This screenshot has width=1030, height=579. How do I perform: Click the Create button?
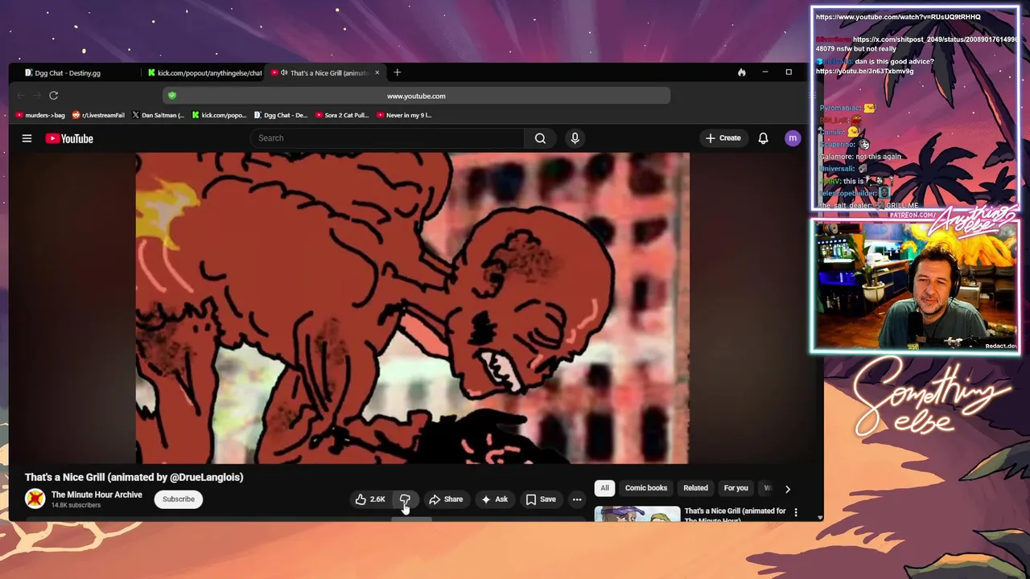pyautogui.click(x=723, y=138)
